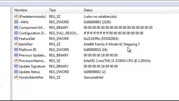179x101 pixels.
Task: Click the REG_BINARY type in Update Signature row
Action: click(x=59, y=66)
